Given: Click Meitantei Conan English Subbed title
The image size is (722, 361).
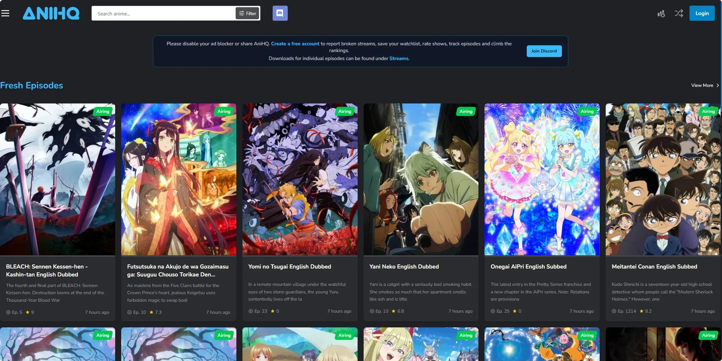Looking at the screenshot, I should (x=654, y=267).
